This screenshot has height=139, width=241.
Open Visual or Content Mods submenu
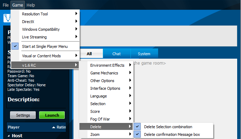(x=45, y=56)
